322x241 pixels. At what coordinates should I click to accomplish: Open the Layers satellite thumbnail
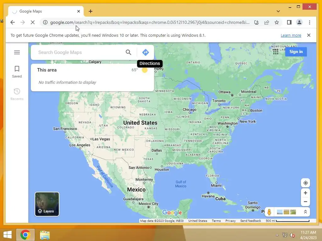click(47, 204)
